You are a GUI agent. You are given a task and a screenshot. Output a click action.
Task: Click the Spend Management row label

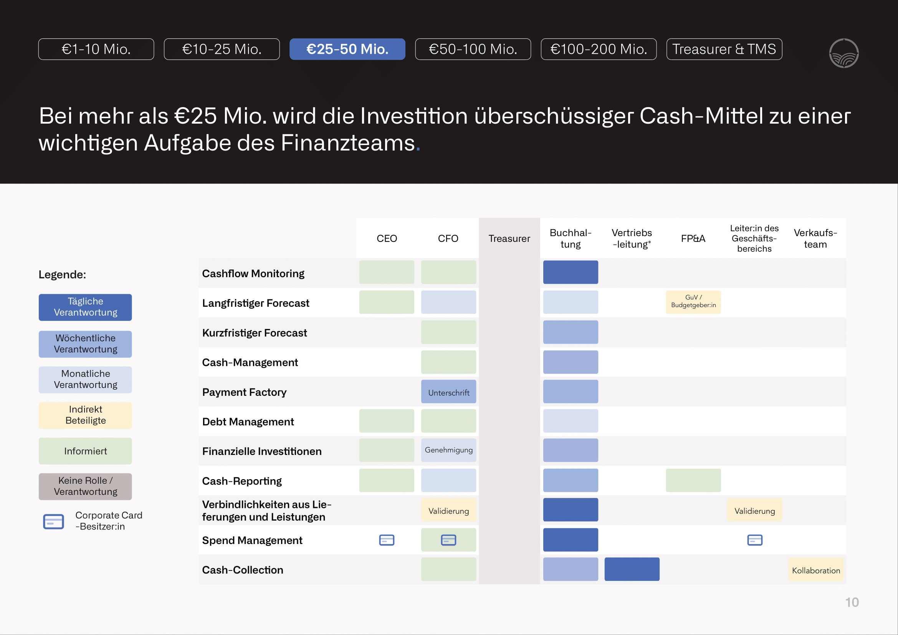click(x=252, y=541)
